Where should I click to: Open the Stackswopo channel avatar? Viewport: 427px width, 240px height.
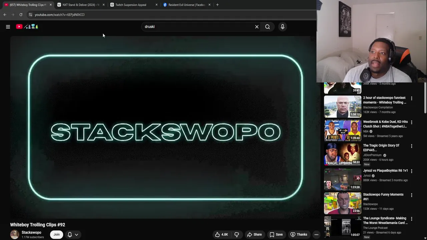(14, 235)
